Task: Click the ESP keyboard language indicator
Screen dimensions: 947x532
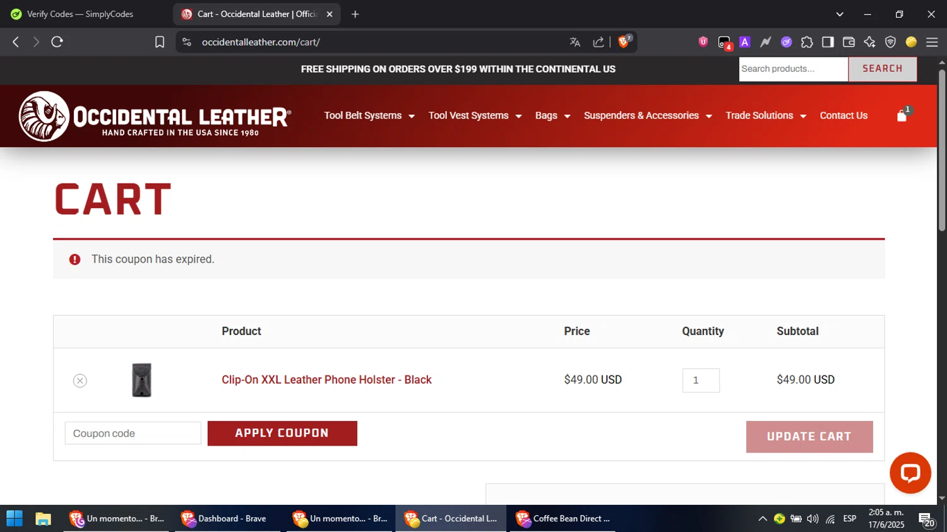Action: tap(850, 519)
